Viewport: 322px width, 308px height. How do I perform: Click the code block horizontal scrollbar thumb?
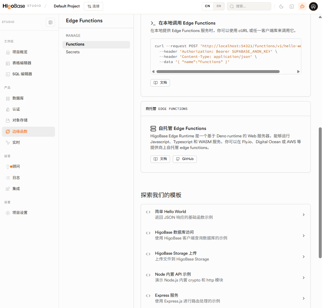[x=218, y=72]
